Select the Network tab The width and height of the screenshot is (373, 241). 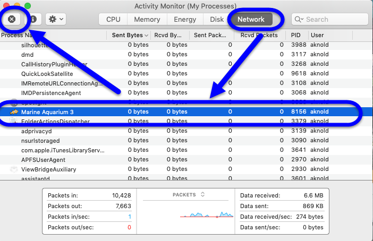pyautogui.click(x=251, y=20)
